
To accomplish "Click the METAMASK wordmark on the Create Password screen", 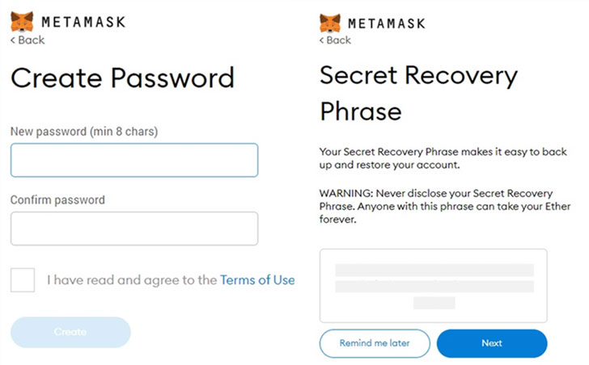I will pos(83,22).
